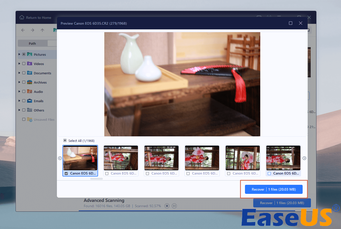Click the Others folder icon
This screenshot has height=229, width=341.
tap(30, 110)
